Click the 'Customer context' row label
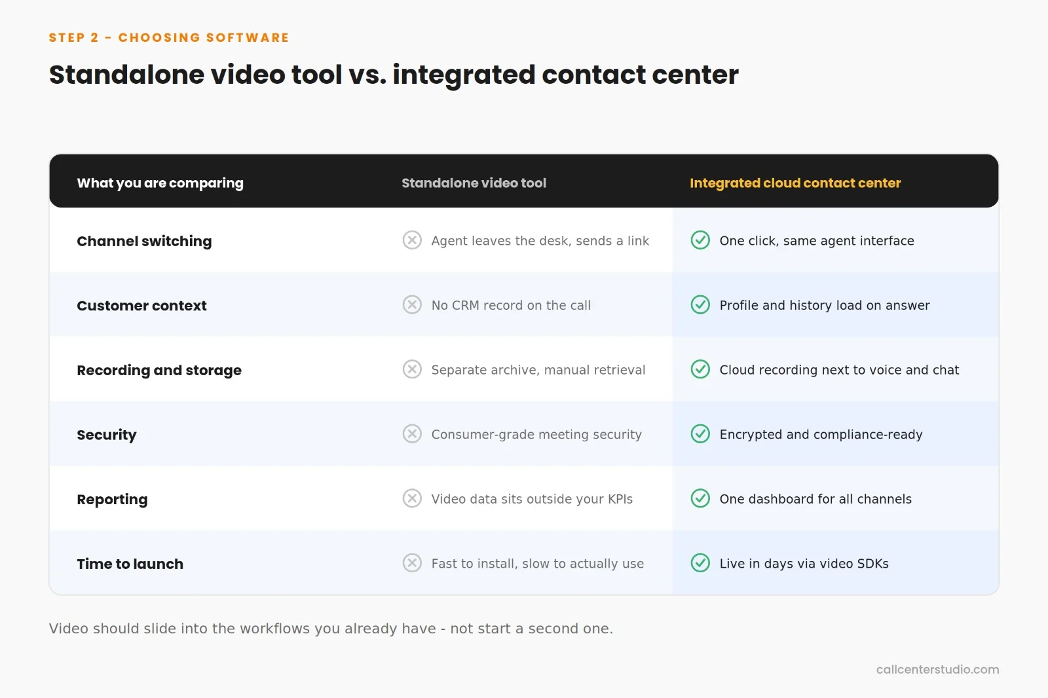This screenshot has width=1048, height=698. [141, 306]
